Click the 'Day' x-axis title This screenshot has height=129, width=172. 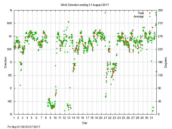(85, 123)
